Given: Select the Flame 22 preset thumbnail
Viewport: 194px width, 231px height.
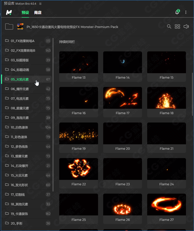Looking at the screenshot, I should (x=79, y=169).
